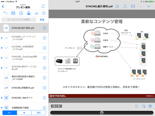Open the document search icon in toolbar
The width and height of the screenshot is (155, 116).
(x=21, y=13)
